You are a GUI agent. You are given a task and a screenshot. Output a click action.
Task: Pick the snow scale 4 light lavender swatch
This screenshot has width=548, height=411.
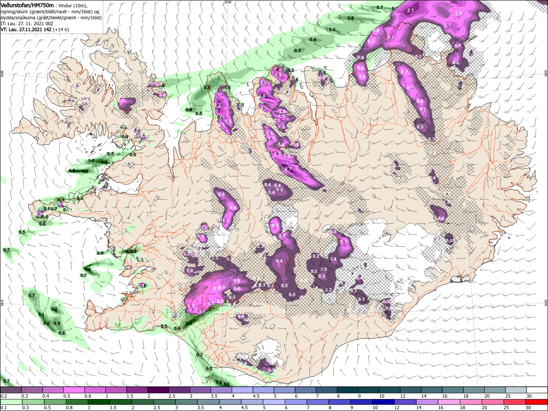click(242, 390)
